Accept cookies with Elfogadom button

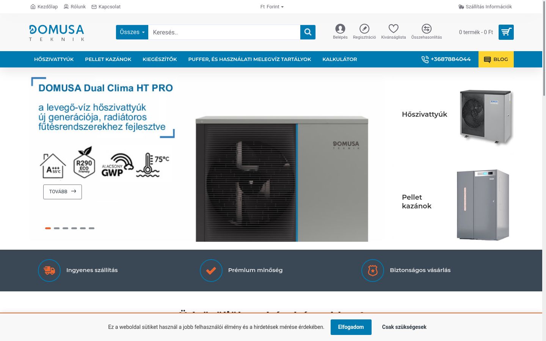351,327
